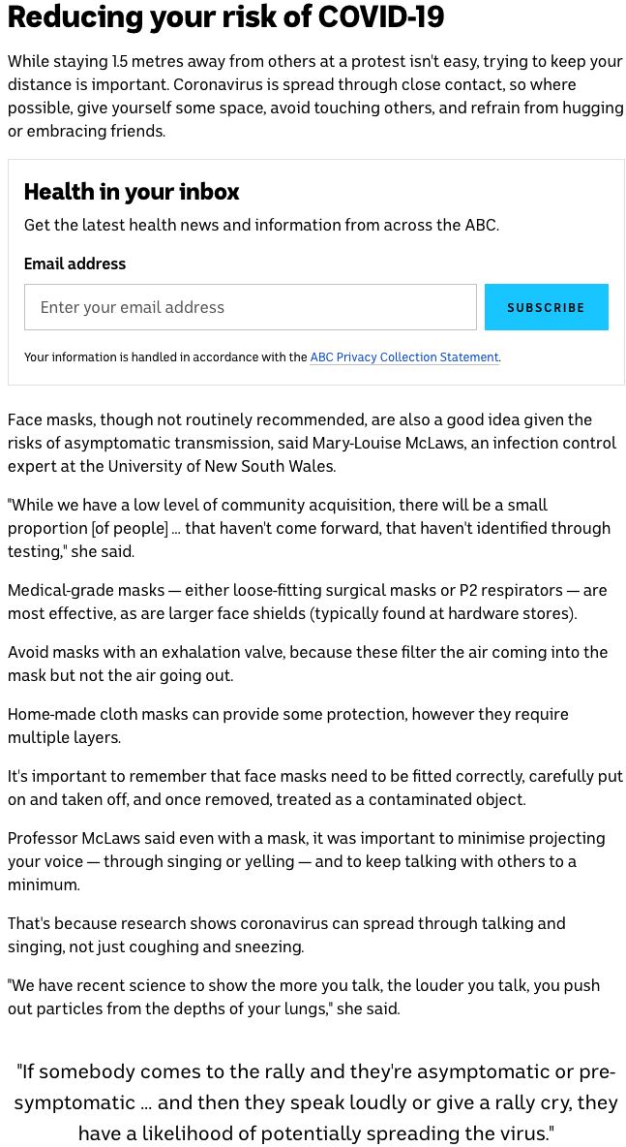Screen dimensions: 626x1147
Task: Click the email address input field
Action: (250, 307)
